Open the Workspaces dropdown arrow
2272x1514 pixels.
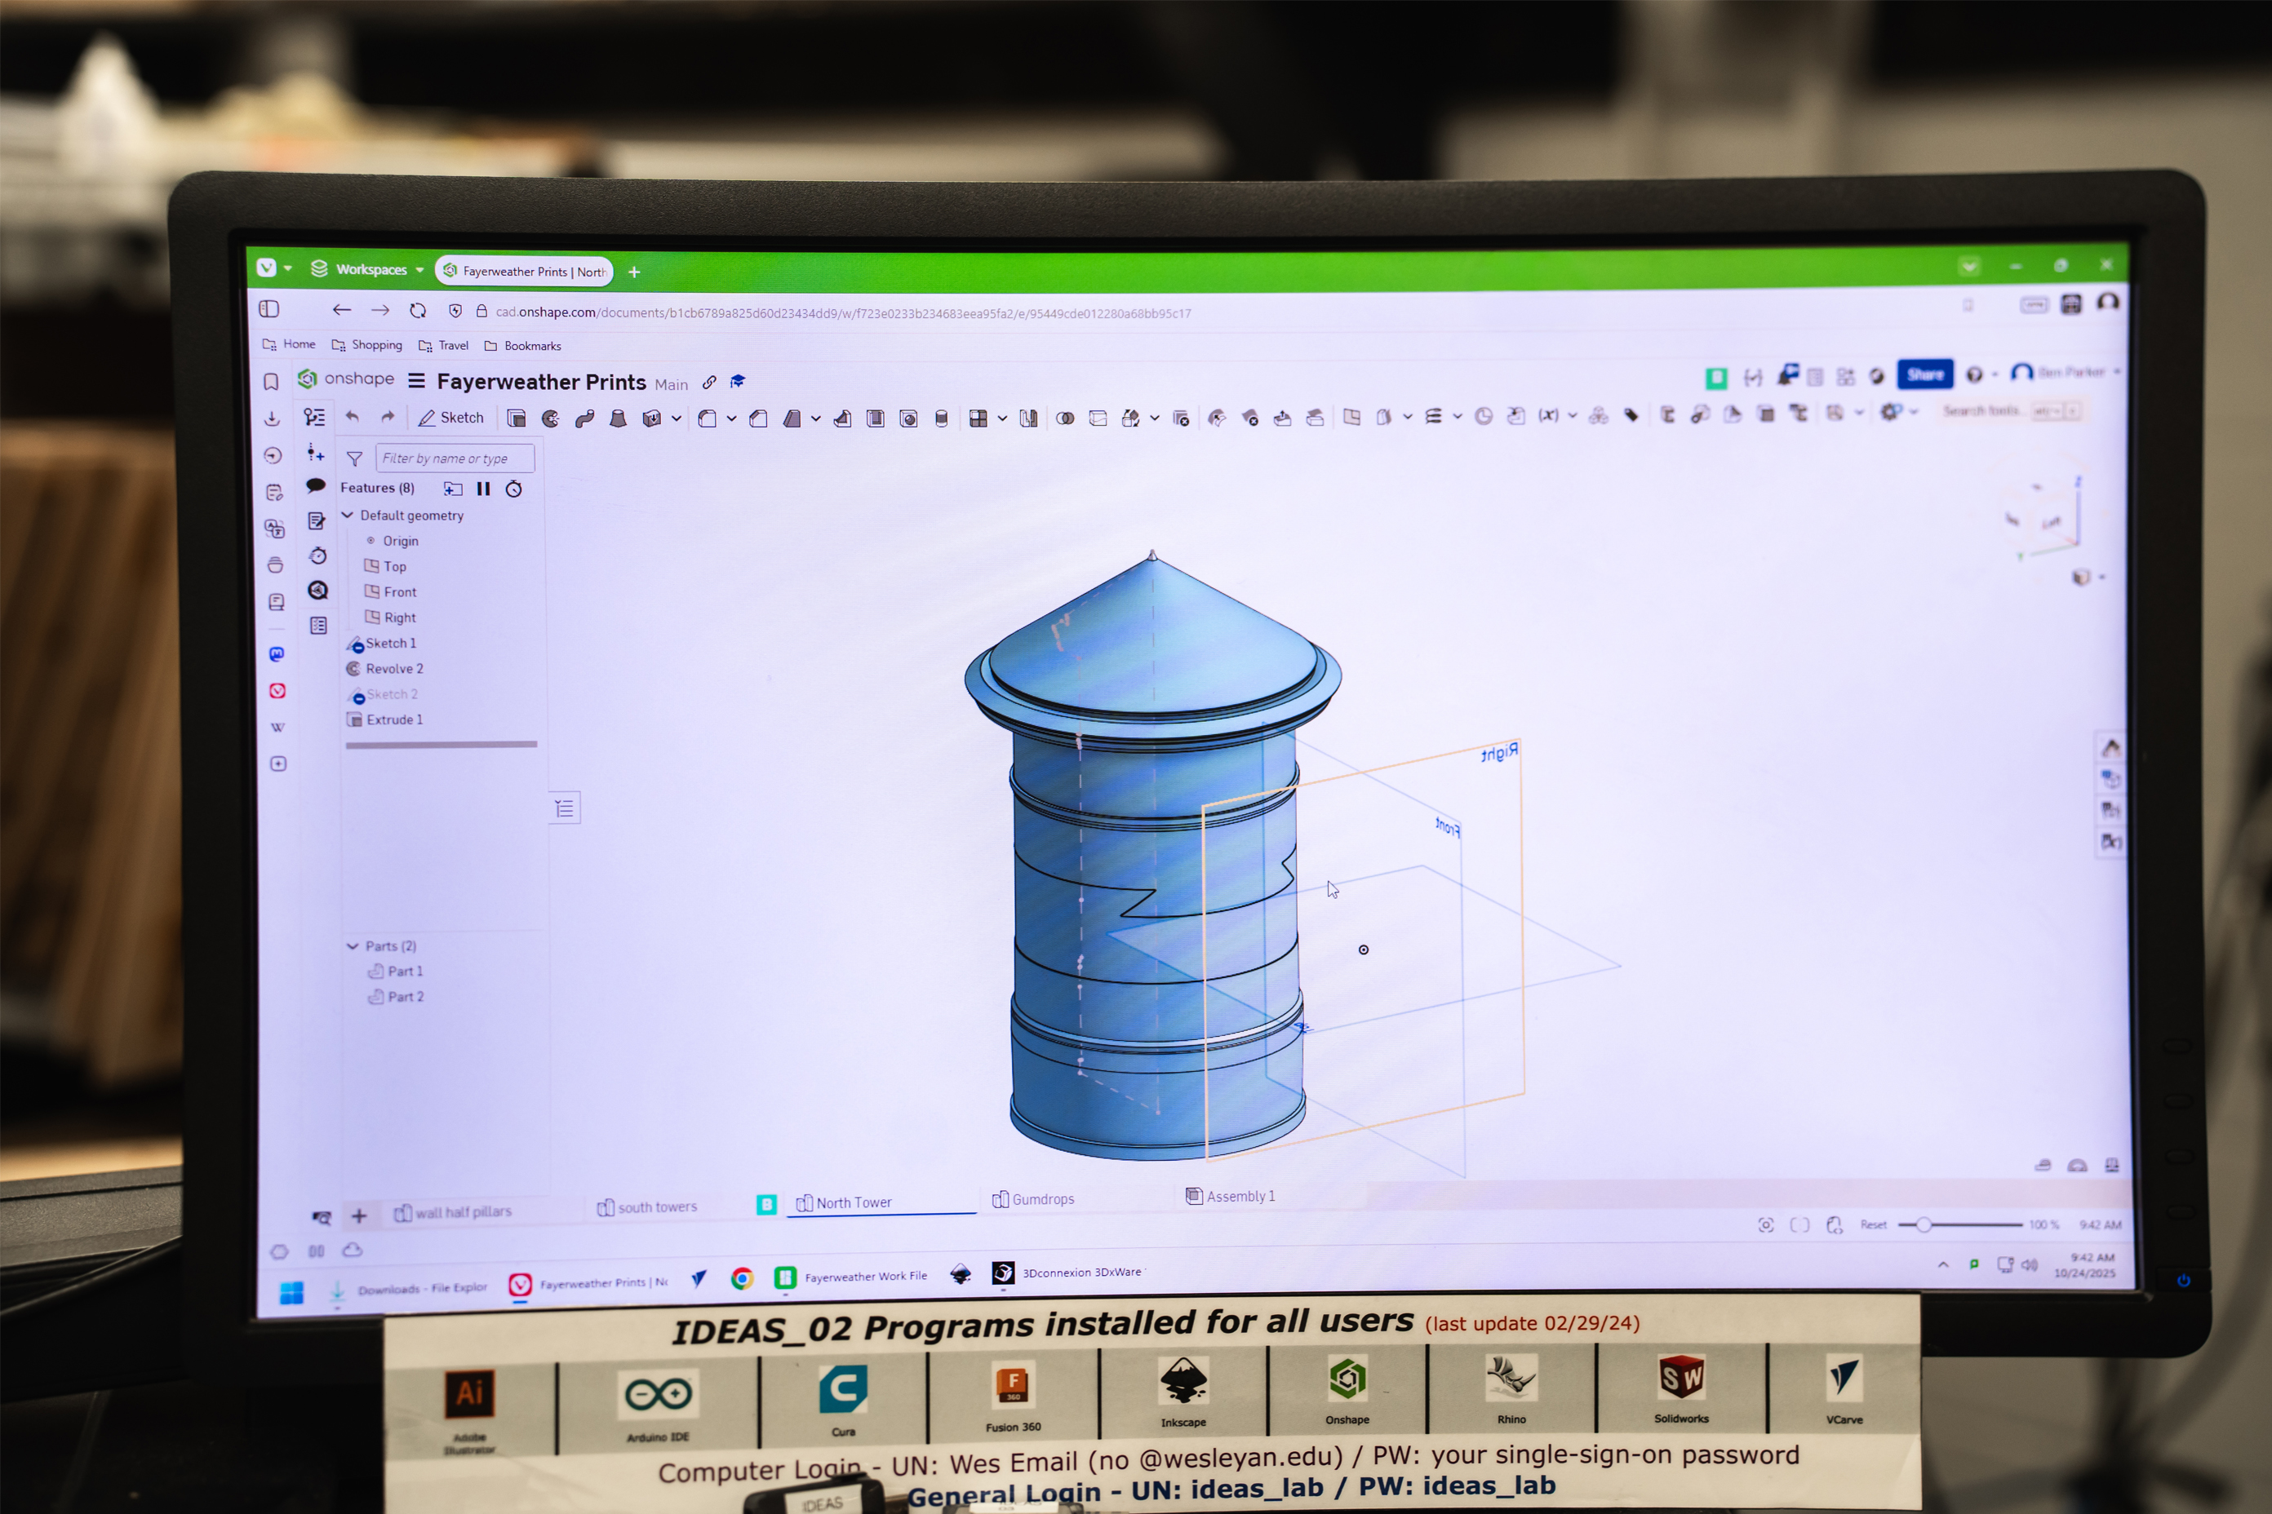(x=420, y=270)
